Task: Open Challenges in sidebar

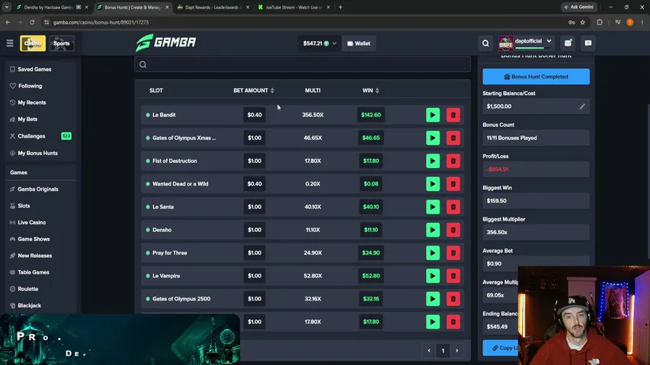Action: click(x=31, y=136)
